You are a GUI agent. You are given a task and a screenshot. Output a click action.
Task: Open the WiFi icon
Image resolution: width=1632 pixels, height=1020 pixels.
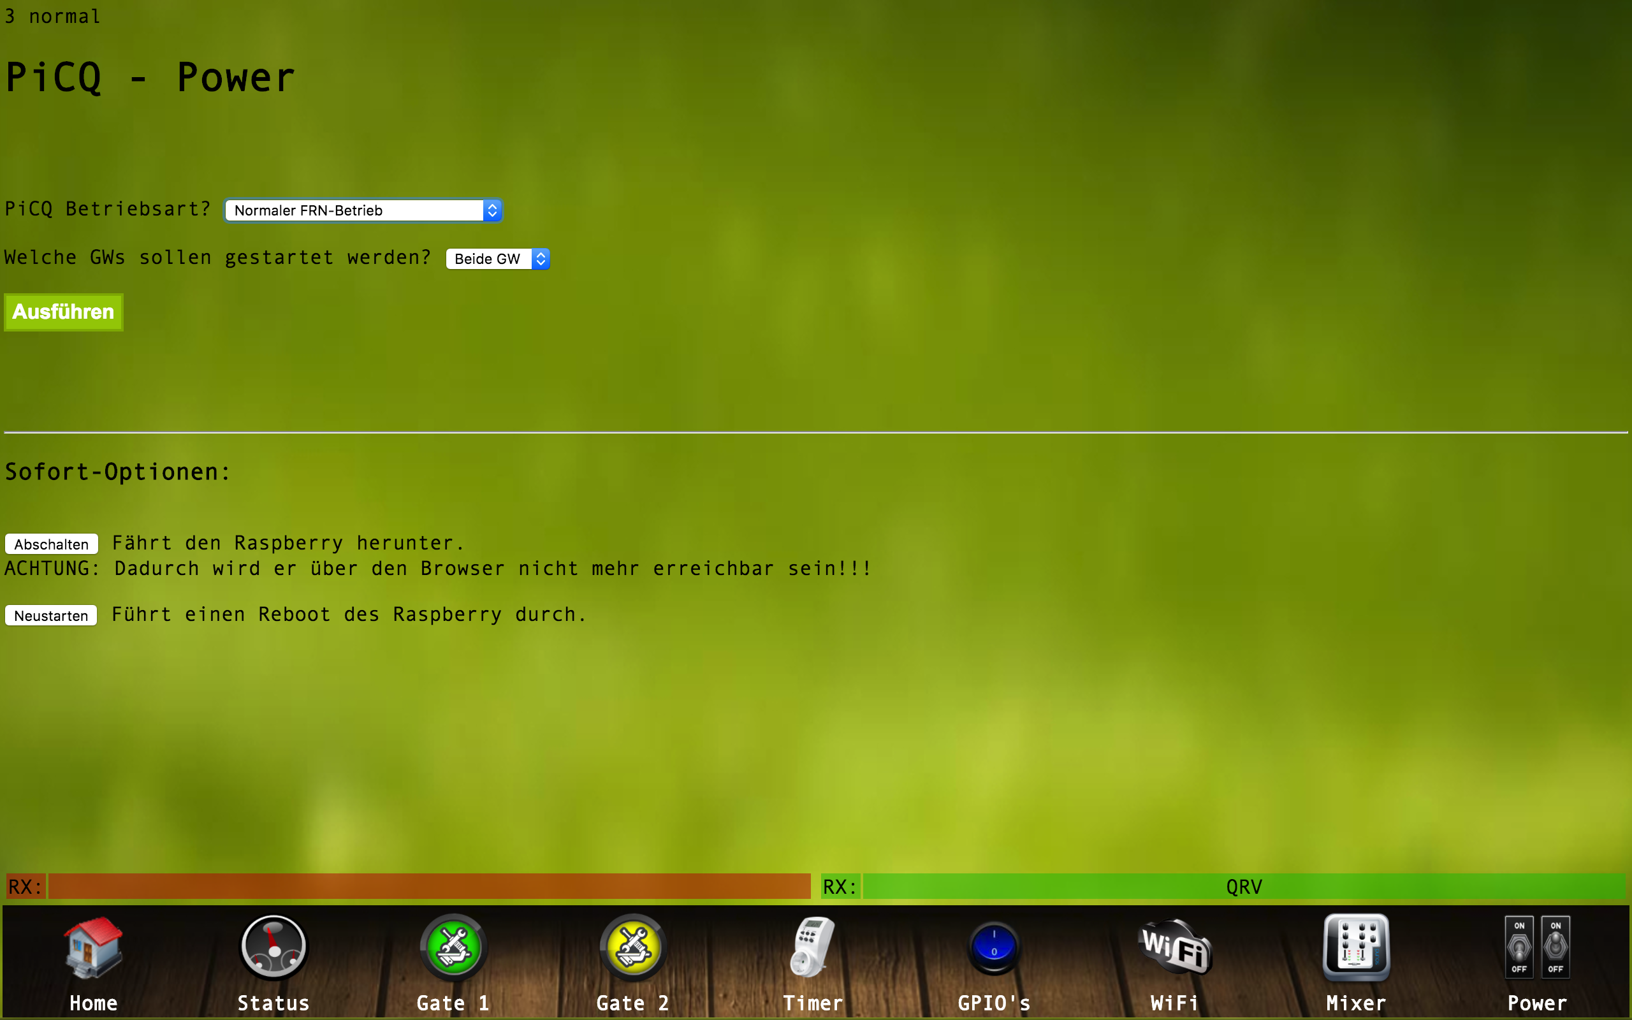1174,947
